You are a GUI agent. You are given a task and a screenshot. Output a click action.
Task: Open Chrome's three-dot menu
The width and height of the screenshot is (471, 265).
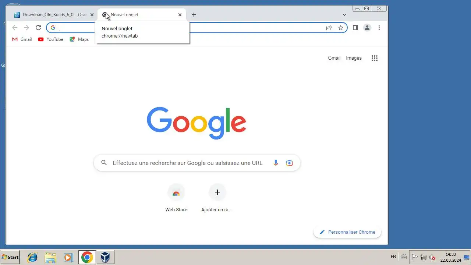pos(379,28)
